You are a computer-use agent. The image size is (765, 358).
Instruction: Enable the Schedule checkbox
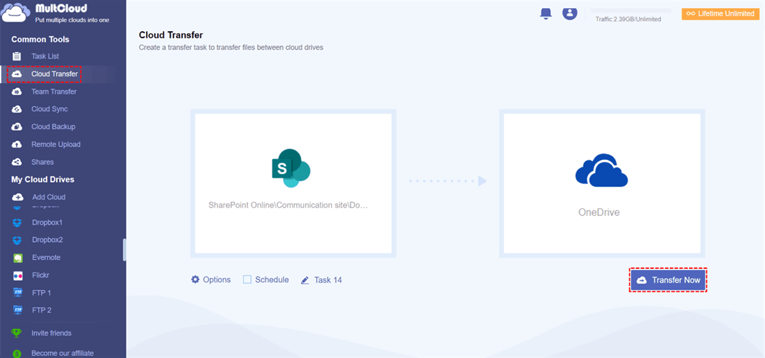(x=247, y=280)
